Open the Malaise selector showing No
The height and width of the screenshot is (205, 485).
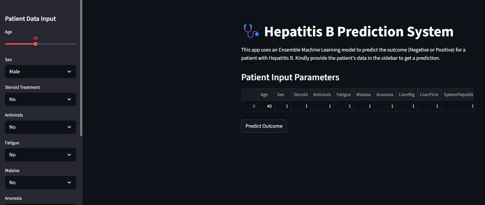click(40, 183)
